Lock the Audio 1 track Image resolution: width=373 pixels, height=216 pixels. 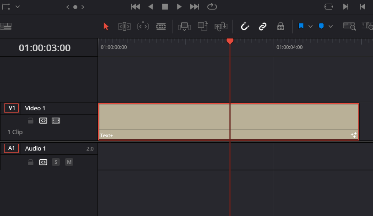(31, 162)
